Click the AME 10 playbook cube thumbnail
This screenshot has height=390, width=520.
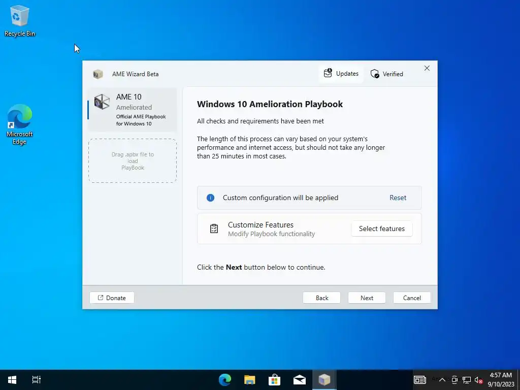coord(102,102)
